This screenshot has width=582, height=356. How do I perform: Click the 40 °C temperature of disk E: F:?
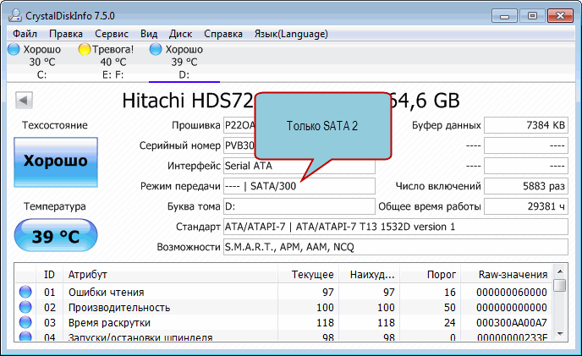[x=113, y=62]
